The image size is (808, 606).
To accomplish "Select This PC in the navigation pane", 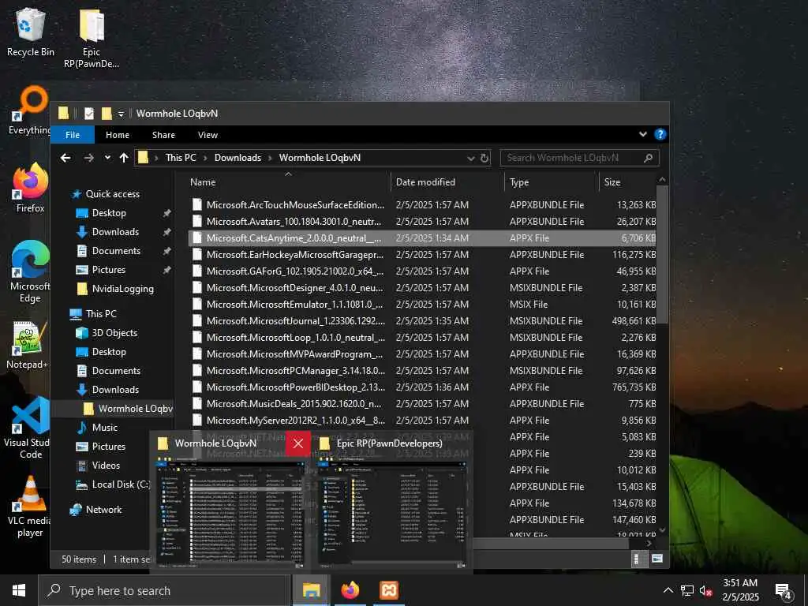I will click(x=101, y=313).
